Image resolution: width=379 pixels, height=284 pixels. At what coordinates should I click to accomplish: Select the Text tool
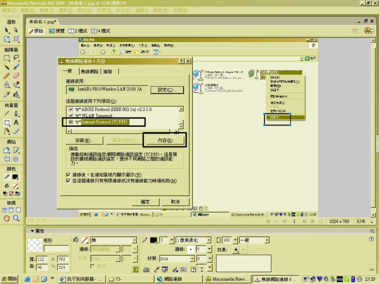(x=16, y=123)
